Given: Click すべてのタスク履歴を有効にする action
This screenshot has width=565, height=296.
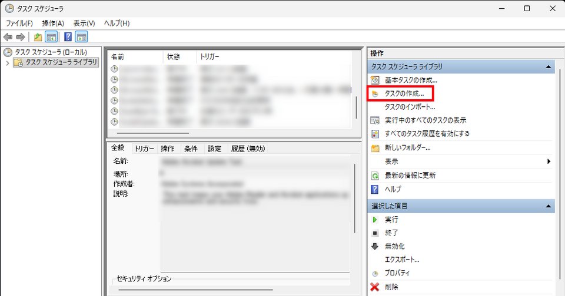Looking at the screenshot, I should (x=427, y=134).
